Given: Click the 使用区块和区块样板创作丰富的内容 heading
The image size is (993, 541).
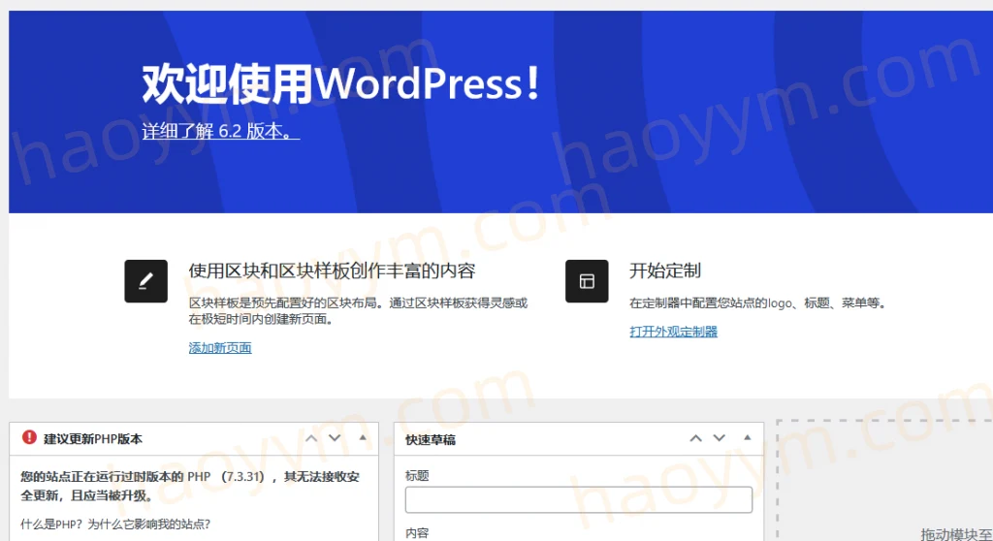Looking at the screenshot, I should [332, 271].
